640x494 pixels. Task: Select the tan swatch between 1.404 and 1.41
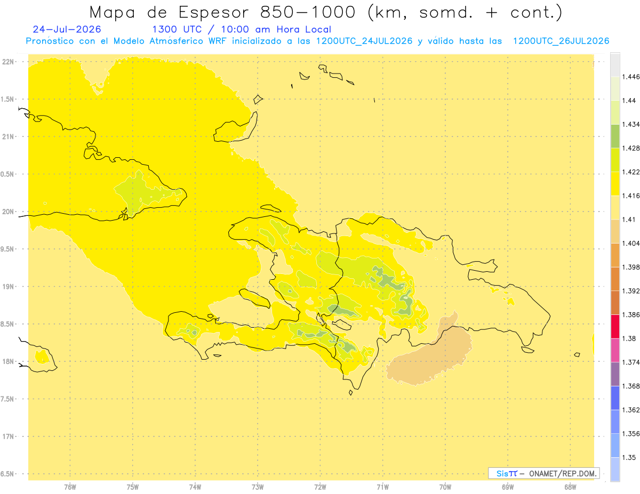(615, 231)
